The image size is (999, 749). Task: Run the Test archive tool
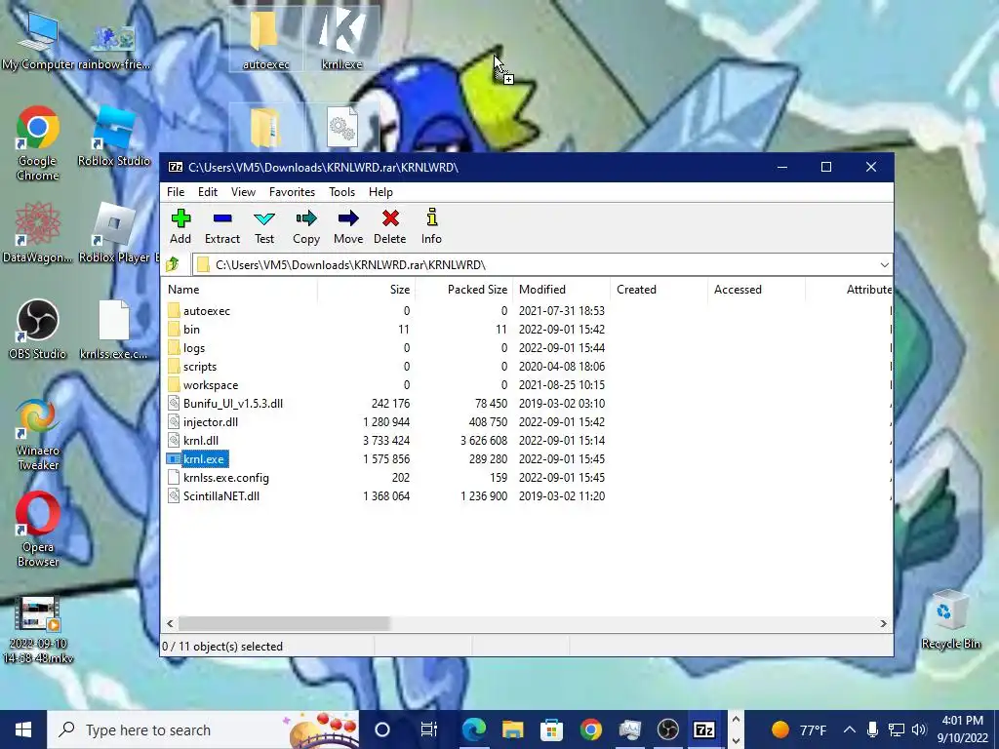click(264, 226)
